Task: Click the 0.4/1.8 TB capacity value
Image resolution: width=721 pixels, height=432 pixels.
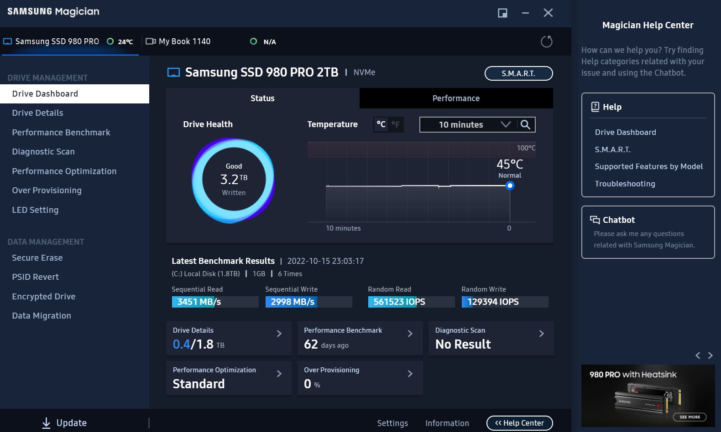Action: pyautogui.click(x=198, y=344)
